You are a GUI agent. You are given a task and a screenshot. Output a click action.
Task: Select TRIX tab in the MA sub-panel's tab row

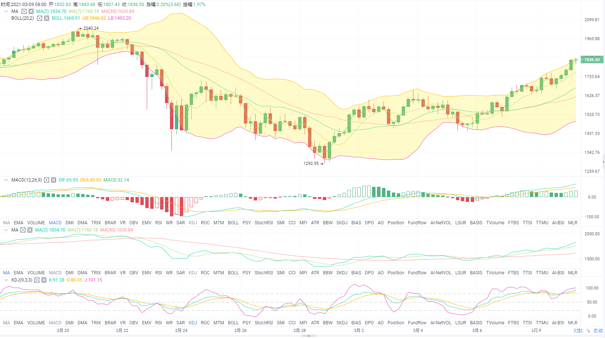pos(96,273)
